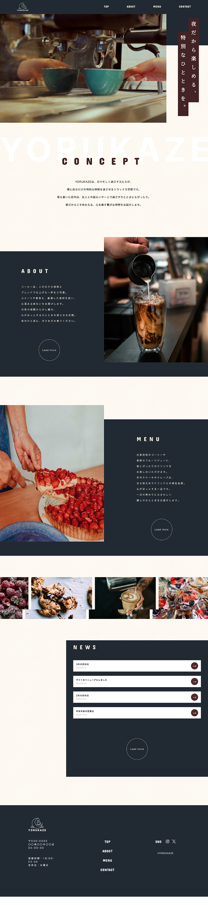Image resolution: width=208 pixels, height=905 pixels.
Task: Click arrow icon beside サイトをリニューアルしました
Action: pyautogui.click(x=194, y=682)
